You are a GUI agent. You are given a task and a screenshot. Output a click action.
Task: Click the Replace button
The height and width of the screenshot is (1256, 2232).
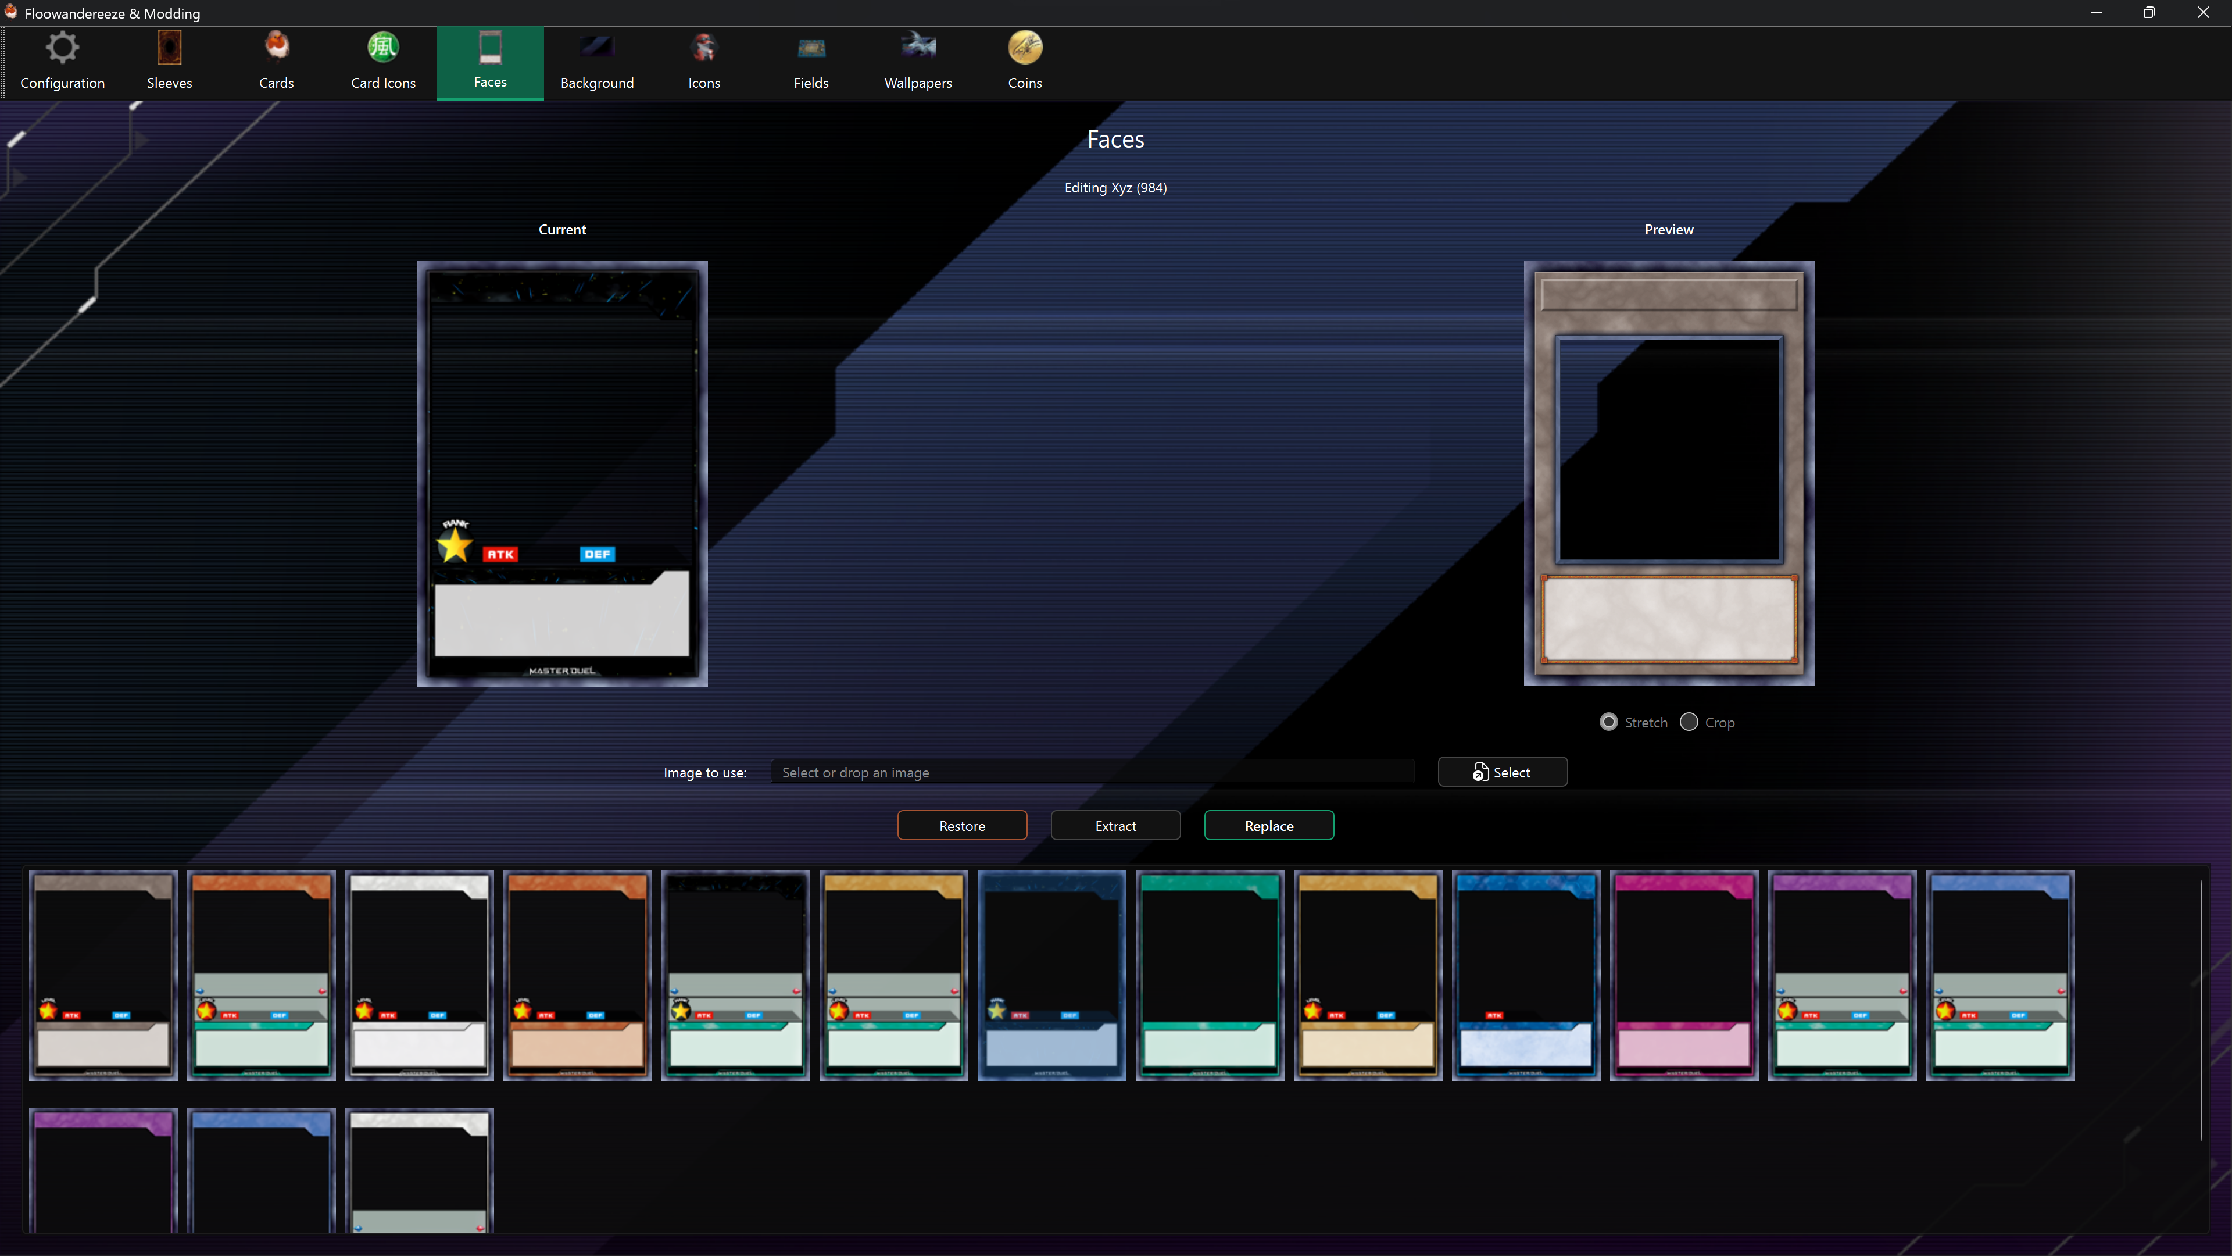tap(1268, 826)
